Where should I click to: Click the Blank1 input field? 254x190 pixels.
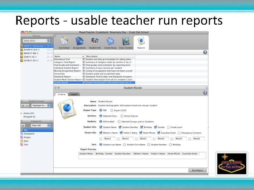[109, 139]
